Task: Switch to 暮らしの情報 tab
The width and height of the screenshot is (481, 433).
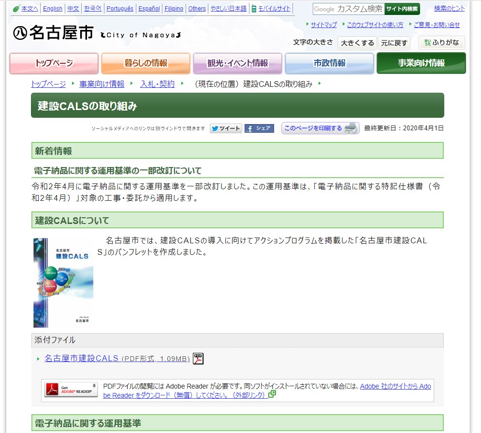Action: [146, 63]
